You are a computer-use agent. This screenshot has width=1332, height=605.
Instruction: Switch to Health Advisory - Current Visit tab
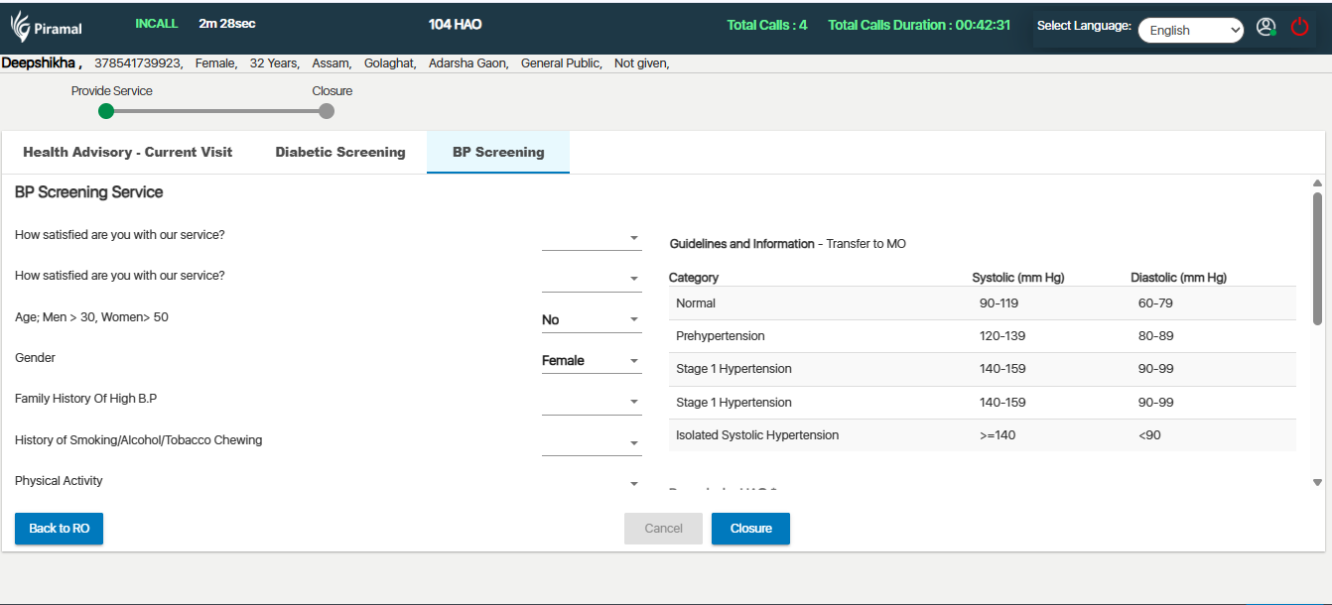point(128,153)
